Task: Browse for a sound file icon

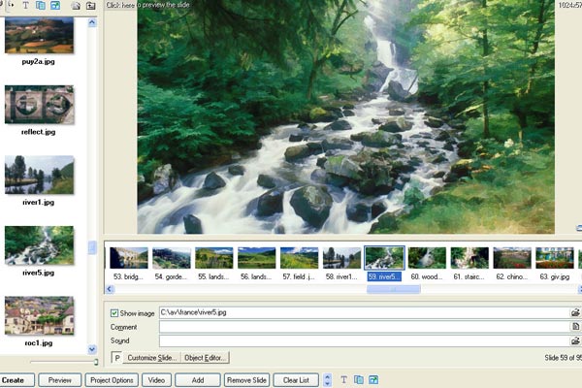Action: 575,341
